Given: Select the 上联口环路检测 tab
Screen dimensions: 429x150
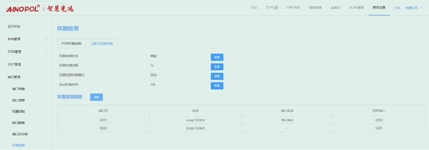Looking at the screenshot, I should [101, 44].
